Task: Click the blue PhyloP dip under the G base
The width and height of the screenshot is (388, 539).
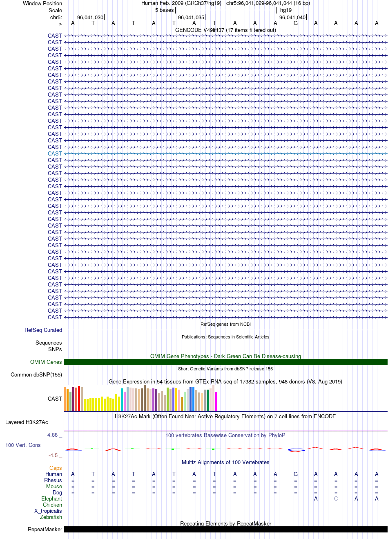Action: coord(296,450)
